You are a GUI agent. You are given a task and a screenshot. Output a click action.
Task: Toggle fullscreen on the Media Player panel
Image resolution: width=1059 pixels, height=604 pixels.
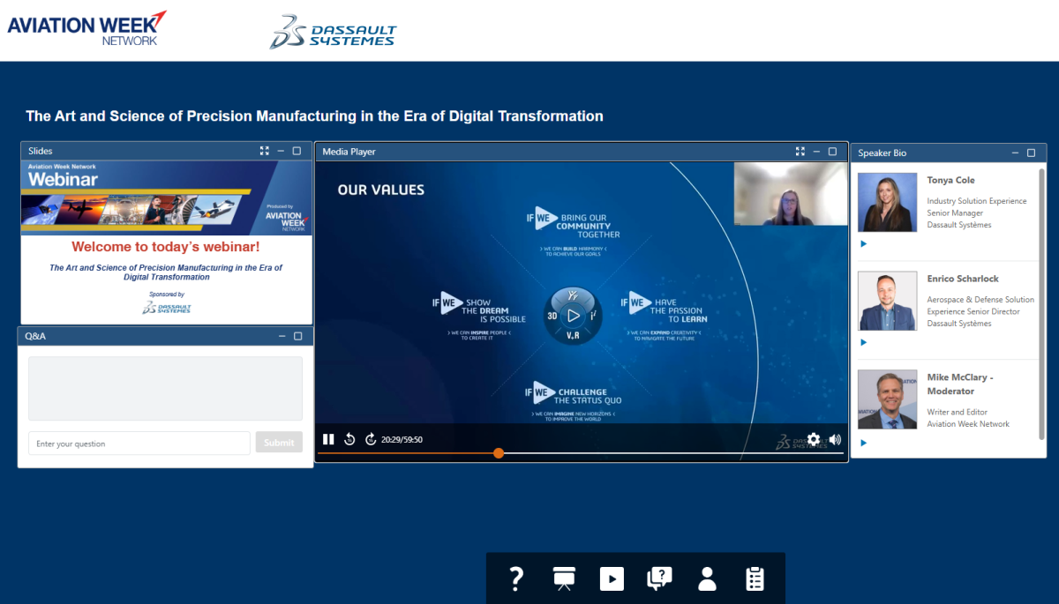pos(800,152)
